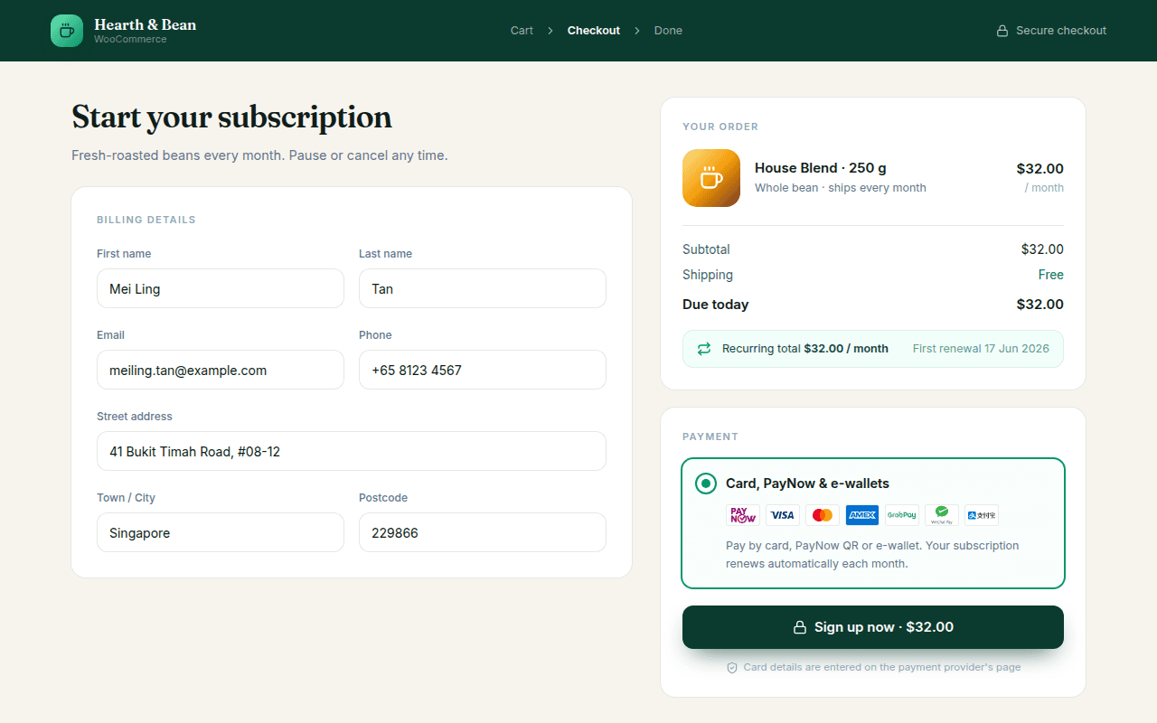Click the Hearth & Bean store name
Viewport: 1157px width, 723px height.
145,24
